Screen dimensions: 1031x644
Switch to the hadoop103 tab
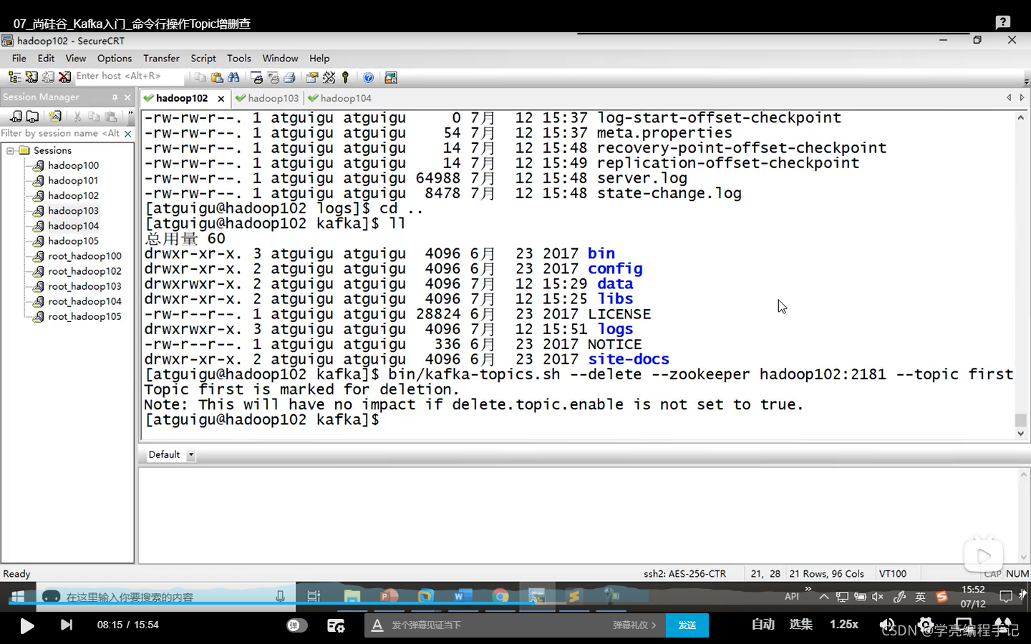pyautogui.click(x=266, y=98)
